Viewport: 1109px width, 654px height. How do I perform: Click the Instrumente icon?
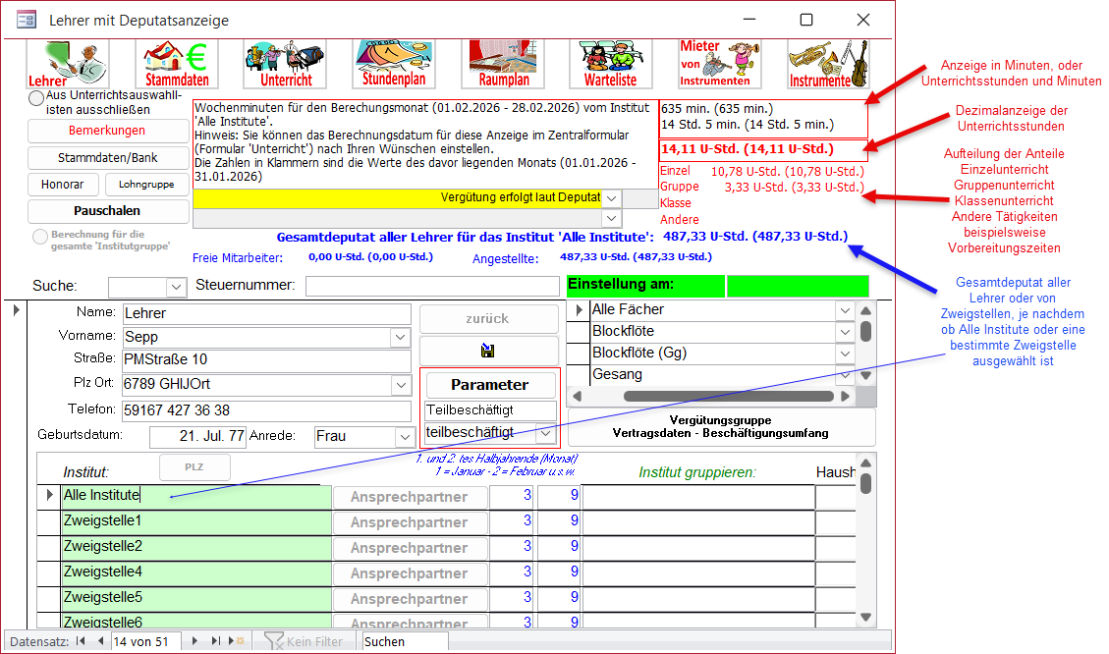pos(828,64)
